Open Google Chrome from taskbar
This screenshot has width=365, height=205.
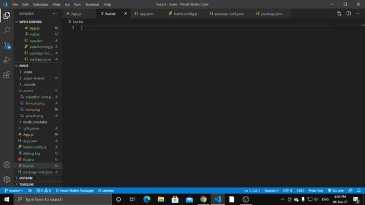point(203,199)
